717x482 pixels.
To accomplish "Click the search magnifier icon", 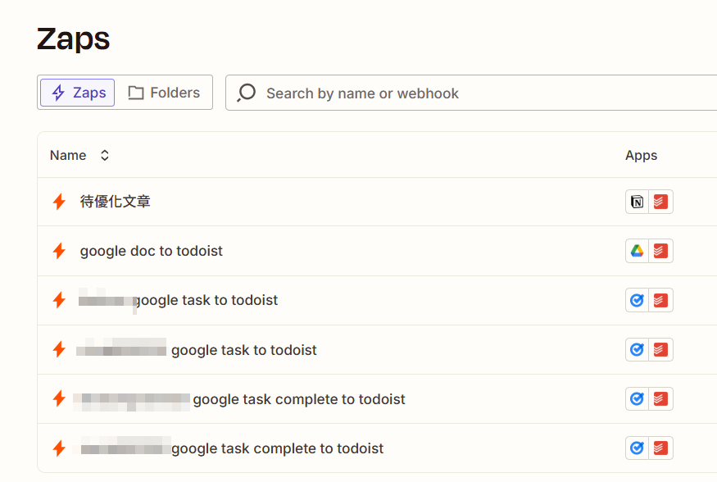I will pyautogui.click(x=245, y=93).
